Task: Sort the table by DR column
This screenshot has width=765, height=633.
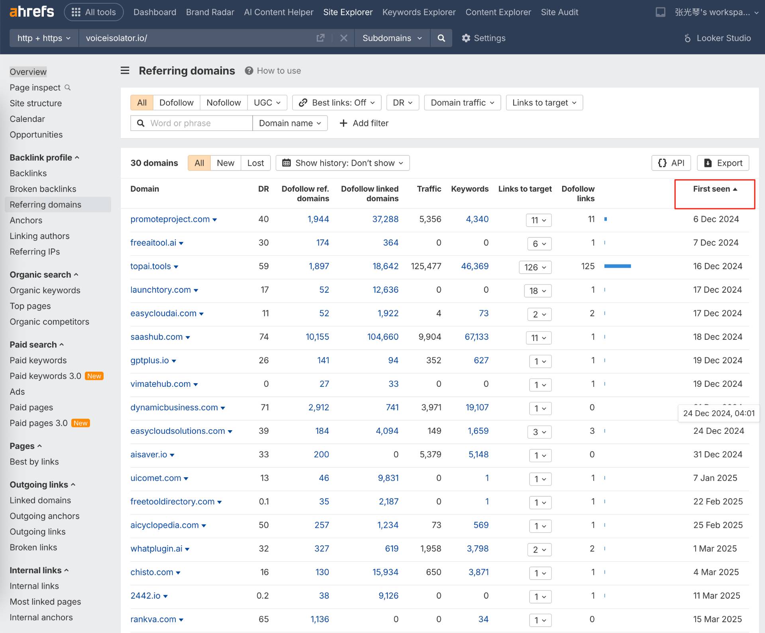Action: pos(263,189)
